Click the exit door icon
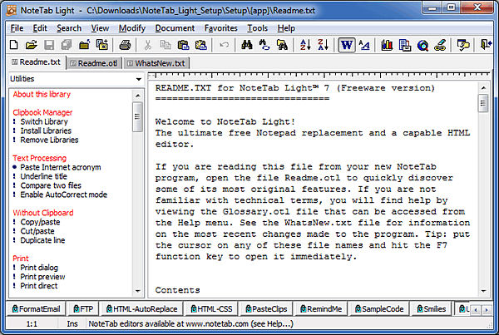This screenshot has height=335, width=499. (486, 45)
